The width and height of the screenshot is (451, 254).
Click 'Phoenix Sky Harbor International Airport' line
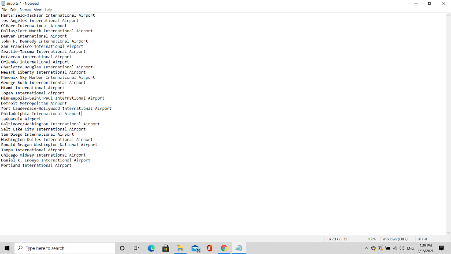tap(48, 78)
